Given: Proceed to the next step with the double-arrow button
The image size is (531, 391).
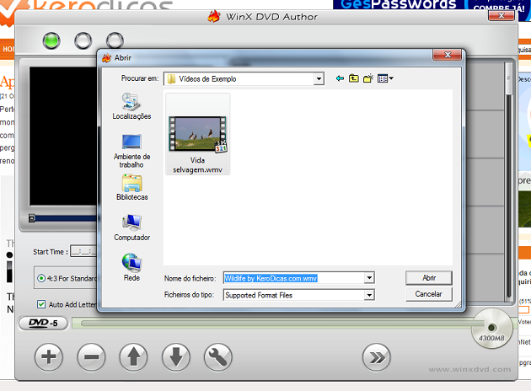Looking at the screenshot, I should click(377, 357).
